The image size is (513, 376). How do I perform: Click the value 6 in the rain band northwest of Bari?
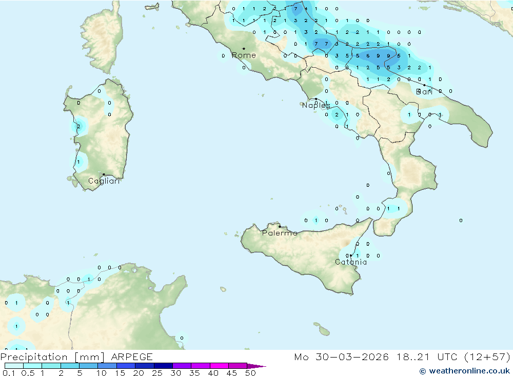pos(368,56)
